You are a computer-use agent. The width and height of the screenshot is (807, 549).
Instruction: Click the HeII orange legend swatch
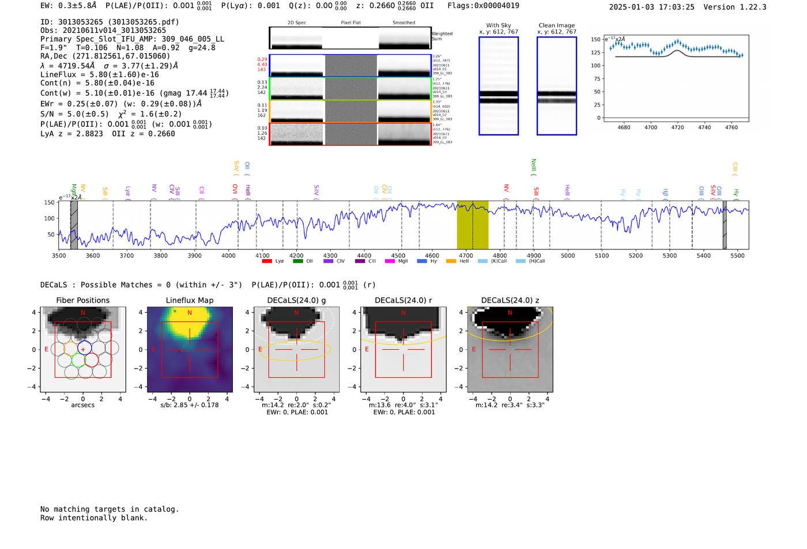tap(451, 261)
